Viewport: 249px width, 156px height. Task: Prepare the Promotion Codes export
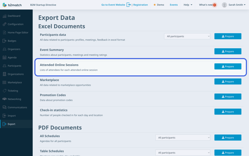click(228, 97)
